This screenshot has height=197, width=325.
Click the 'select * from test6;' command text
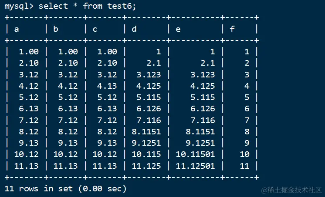(87, 6)
